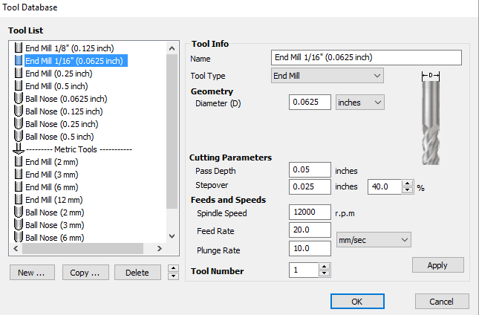Open the mm/sec feed units dropdown
Screen dimensions: 479x315
pyautogui.click(x=374, y=239)
